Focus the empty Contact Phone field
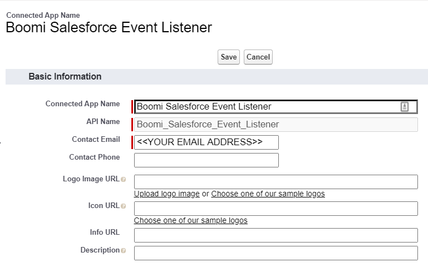Viewport: 428px width, 267px height. pos(206,160)
